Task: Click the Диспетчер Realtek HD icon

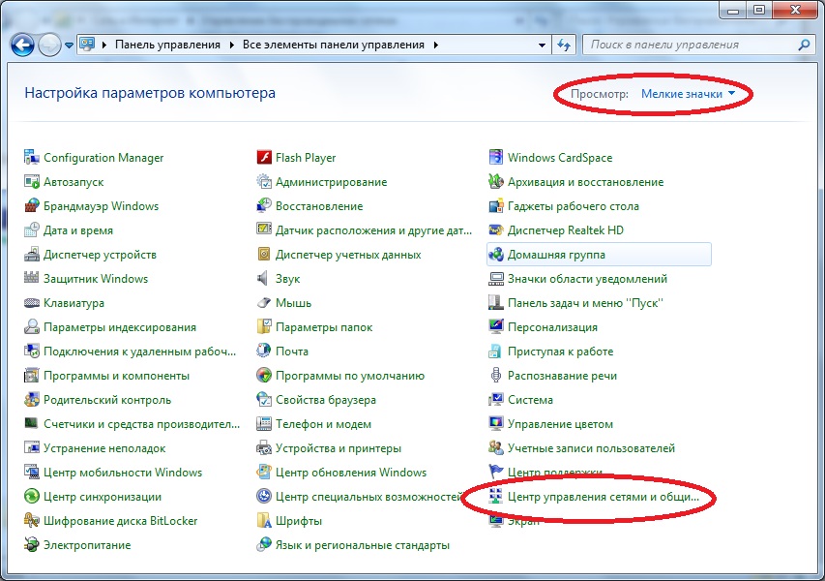Action: pos(495,229)
